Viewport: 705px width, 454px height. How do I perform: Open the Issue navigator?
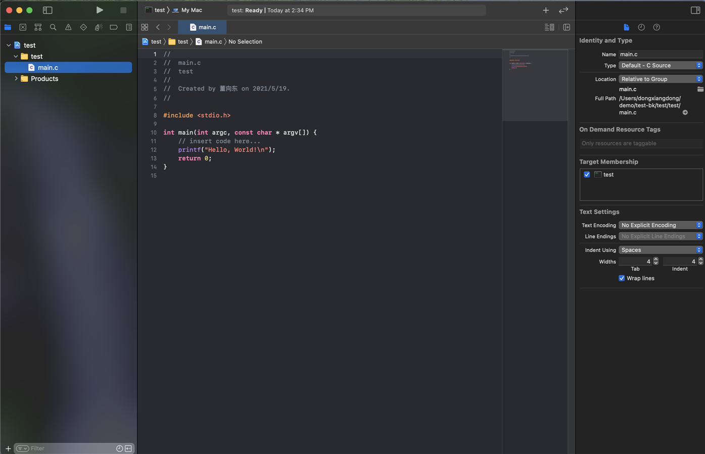(68, 27)
